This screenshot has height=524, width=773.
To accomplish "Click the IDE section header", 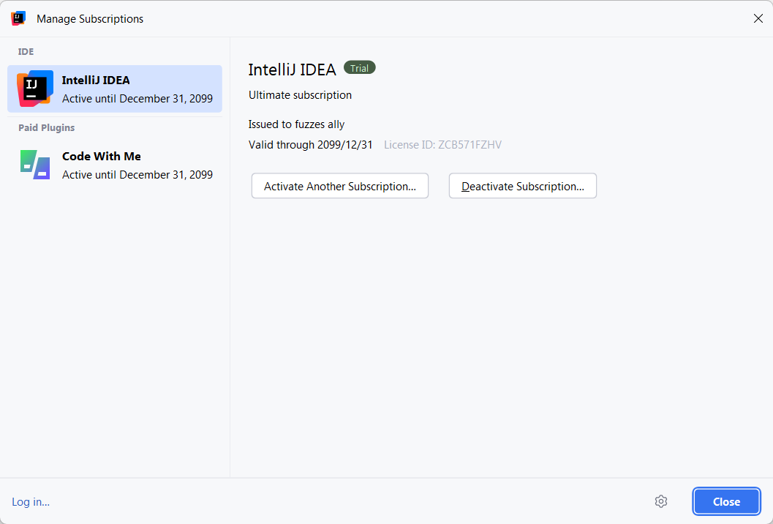I will tap(26, 51).
